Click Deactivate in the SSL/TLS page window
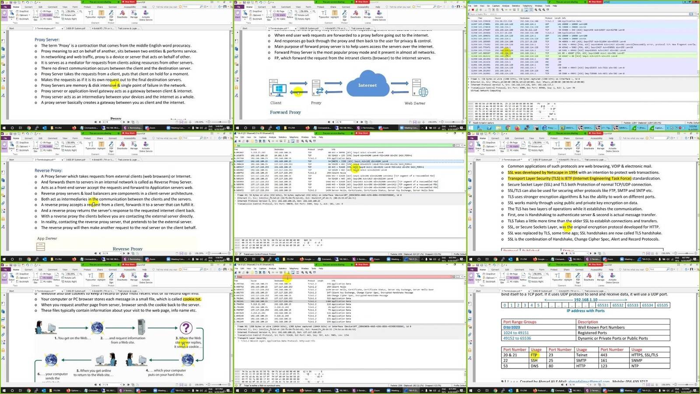The height and width of the screenshot is (394, 700). coord(589,146)
